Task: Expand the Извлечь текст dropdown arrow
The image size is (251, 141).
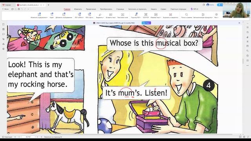Action: 160,18
